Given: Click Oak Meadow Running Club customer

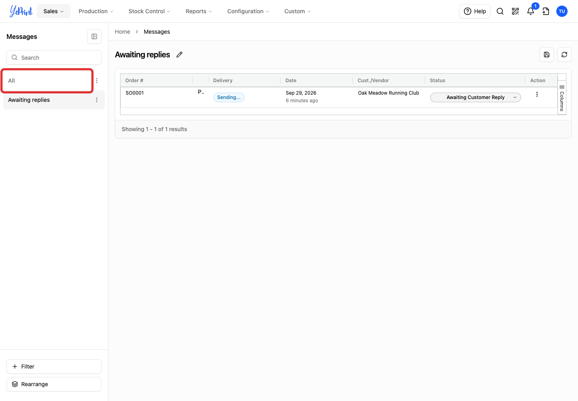Looking at the screenshot, I should (x=389, y=93).
